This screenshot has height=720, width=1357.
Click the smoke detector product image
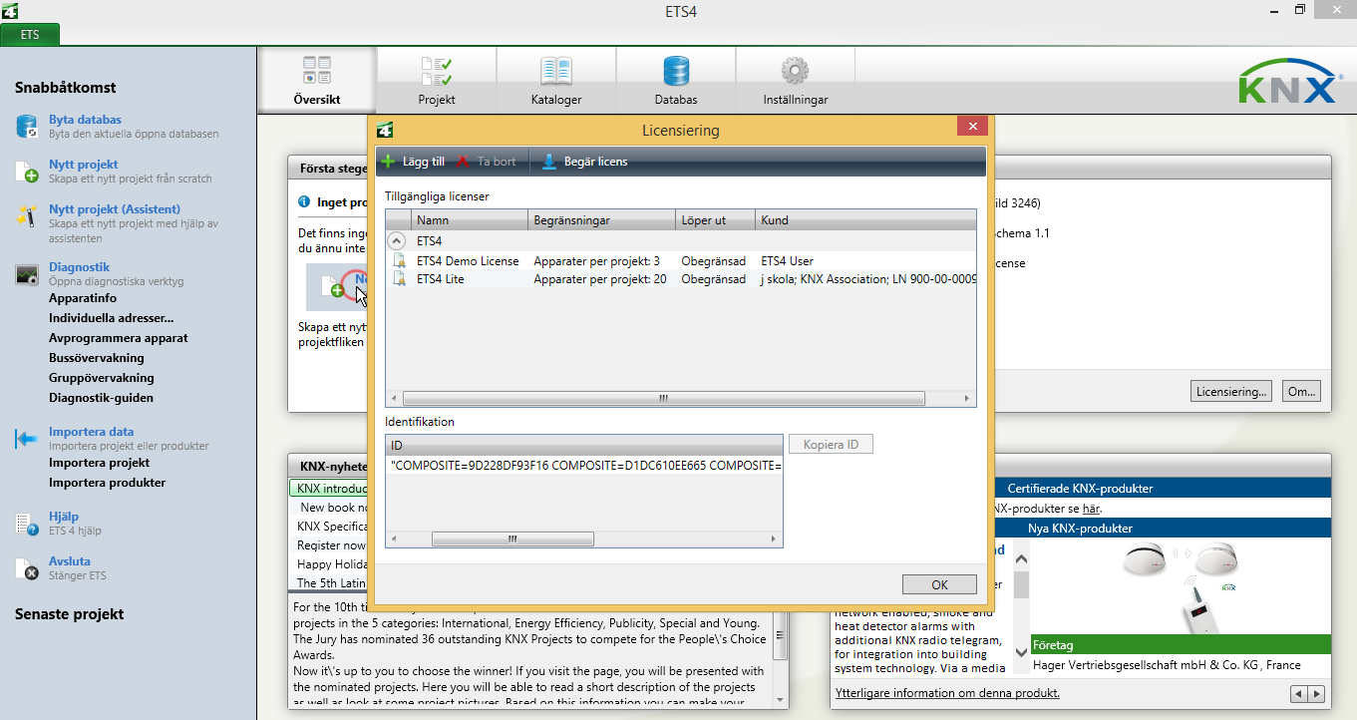pos(1182,586)
